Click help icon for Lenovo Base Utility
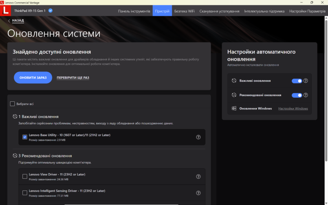Screen dimensions: 328x205 point(198,137)
